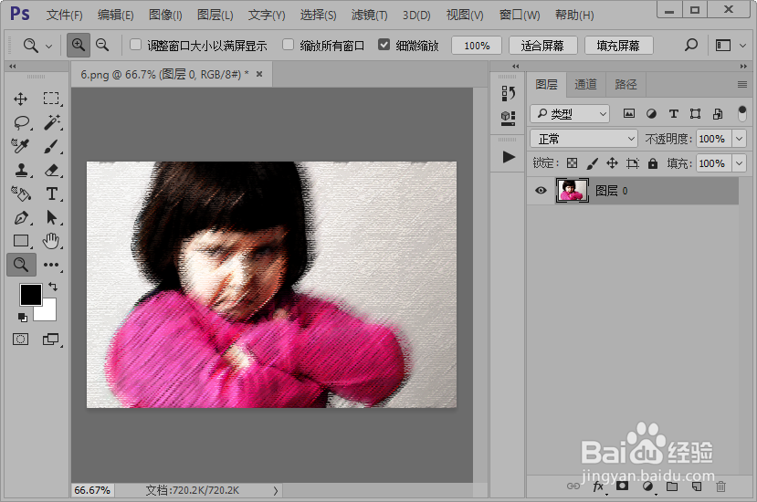Open the 3D panel cube icon
Viewport: 757px width, 502px height.
coord(508,118)
